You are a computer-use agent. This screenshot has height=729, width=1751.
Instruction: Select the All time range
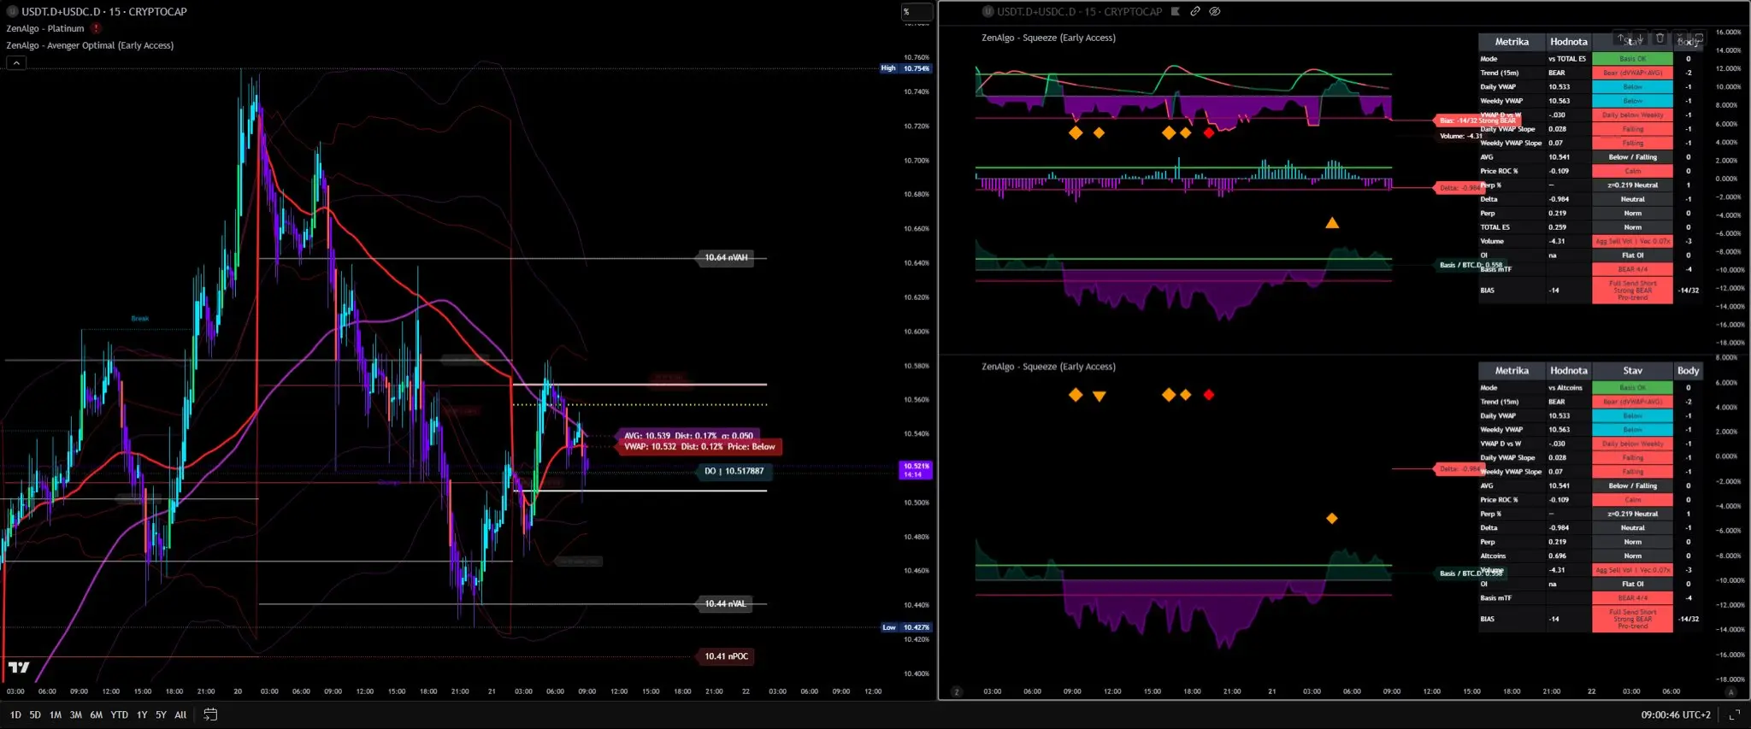pos(180,714)
